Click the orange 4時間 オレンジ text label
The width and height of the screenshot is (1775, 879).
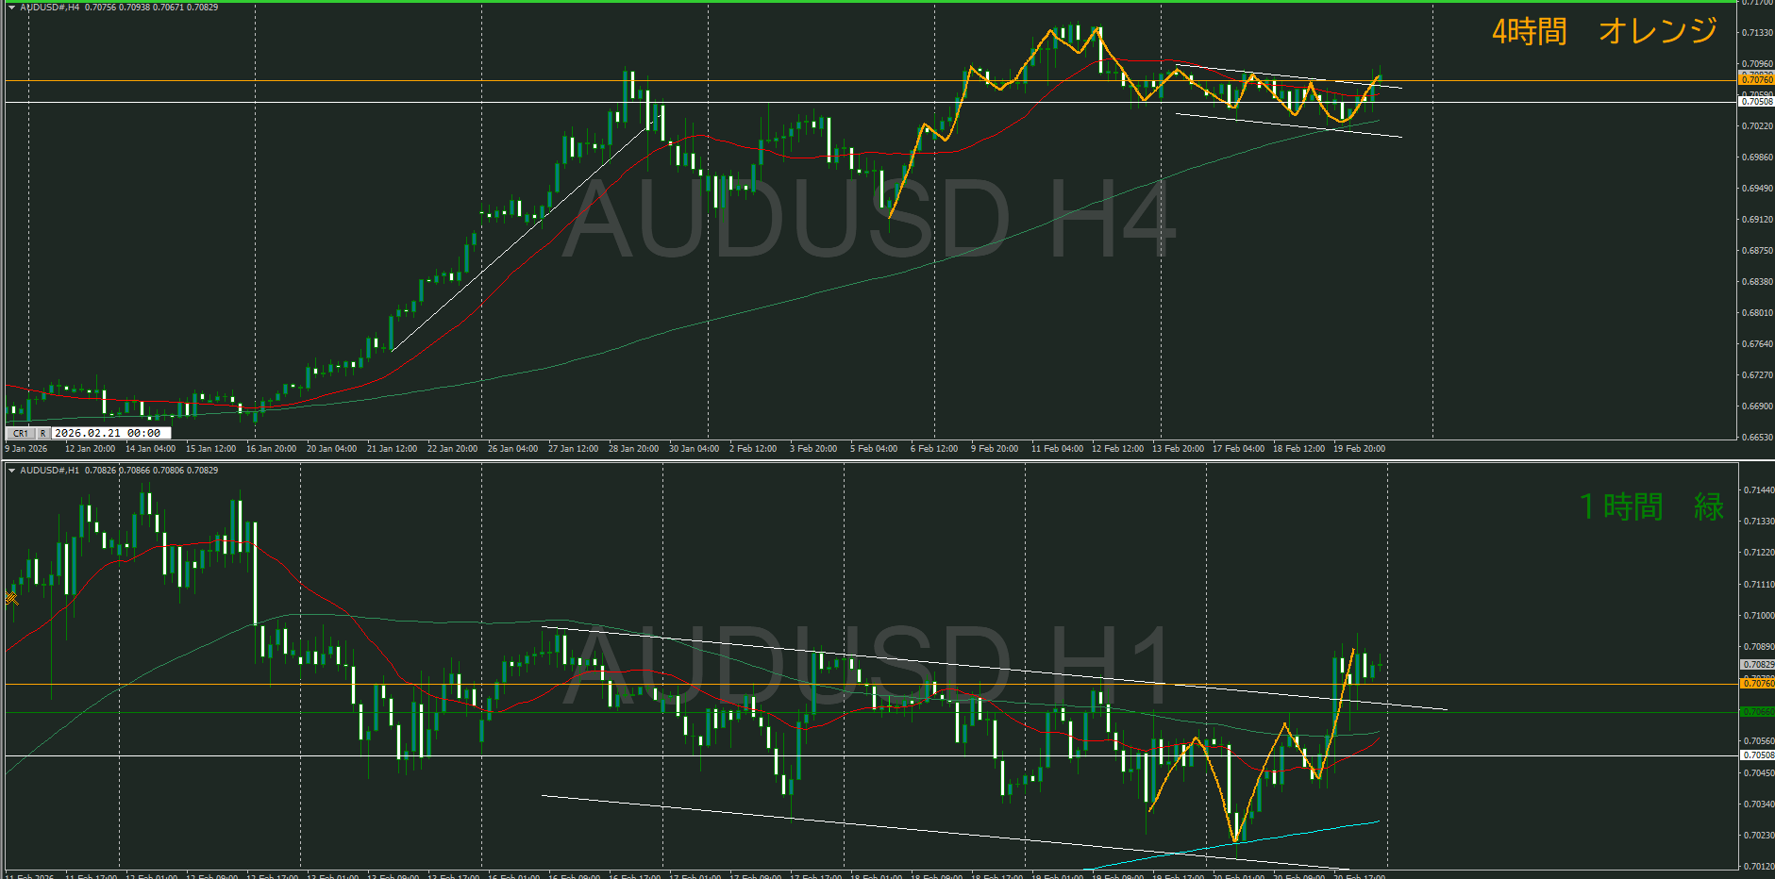click(1603, 32)
